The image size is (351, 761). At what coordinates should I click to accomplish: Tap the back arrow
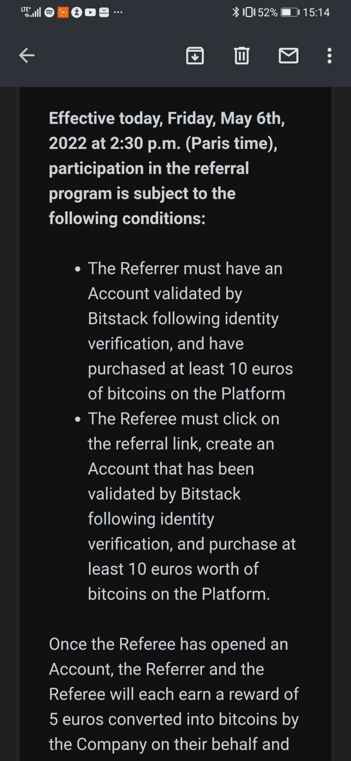pos(27,55)
